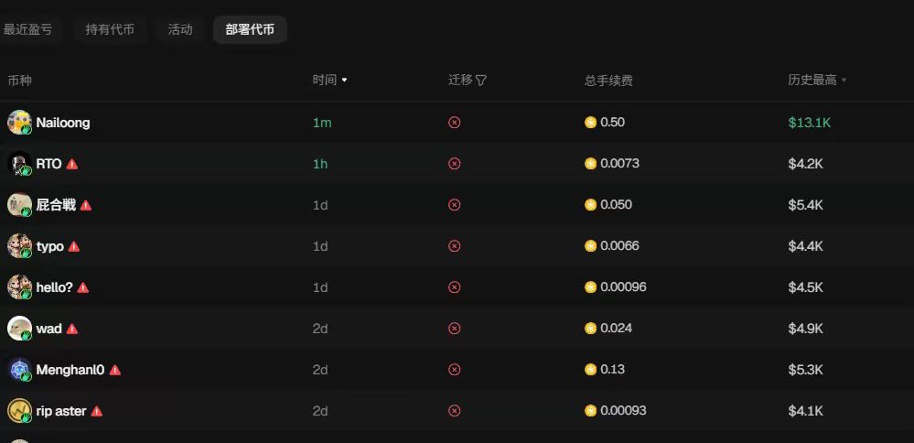914x443 pixels.
Task: Switch to the 最近盈亏 tab
Action: (x=27, y=29)
